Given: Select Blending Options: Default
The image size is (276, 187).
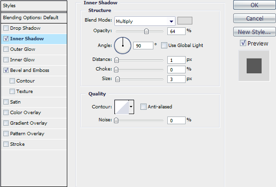Looking at the screenshot, I should pos(34,18).
